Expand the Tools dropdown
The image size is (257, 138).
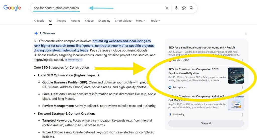coord(155,21)
